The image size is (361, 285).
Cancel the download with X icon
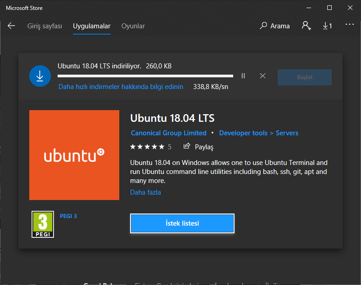(x=263, y=76)
